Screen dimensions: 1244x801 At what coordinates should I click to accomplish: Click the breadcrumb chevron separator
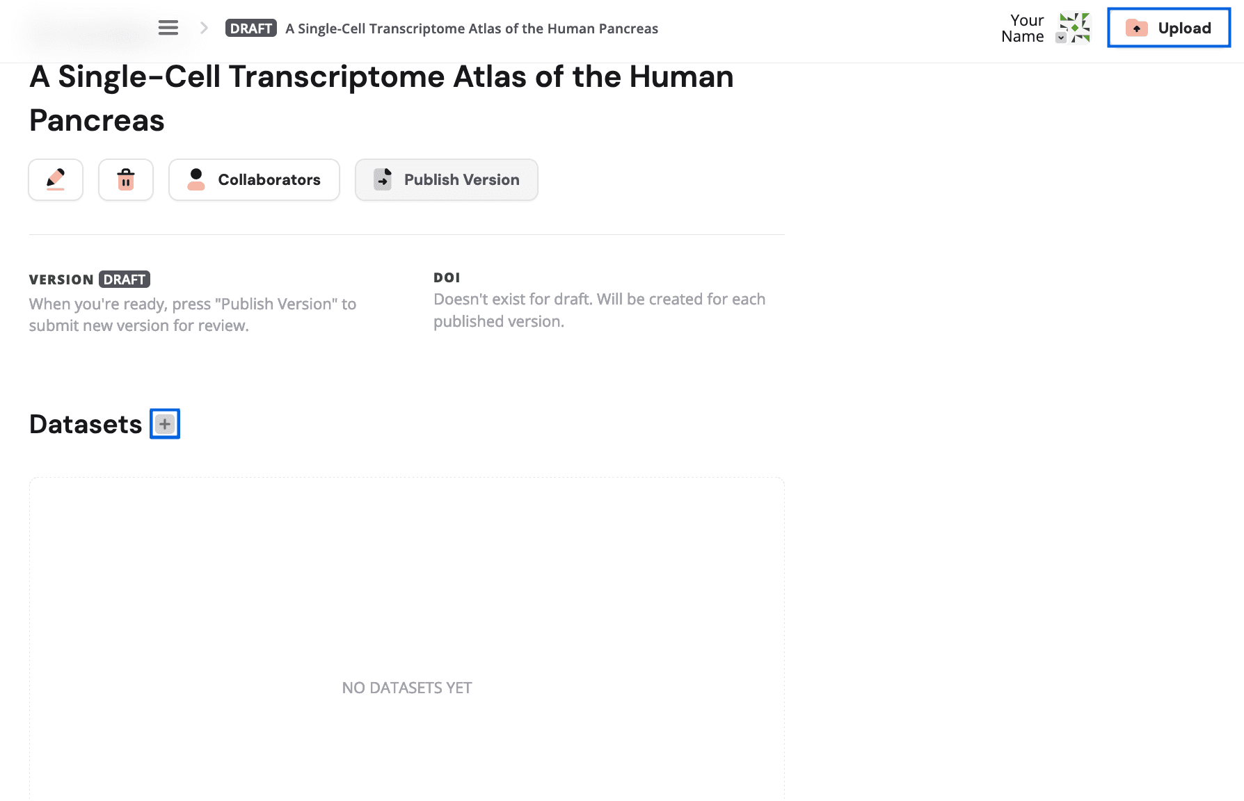203,28
